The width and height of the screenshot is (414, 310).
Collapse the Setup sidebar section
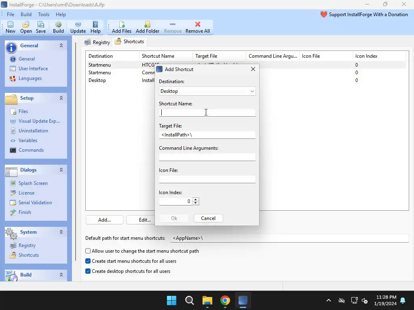click(61, 98)
